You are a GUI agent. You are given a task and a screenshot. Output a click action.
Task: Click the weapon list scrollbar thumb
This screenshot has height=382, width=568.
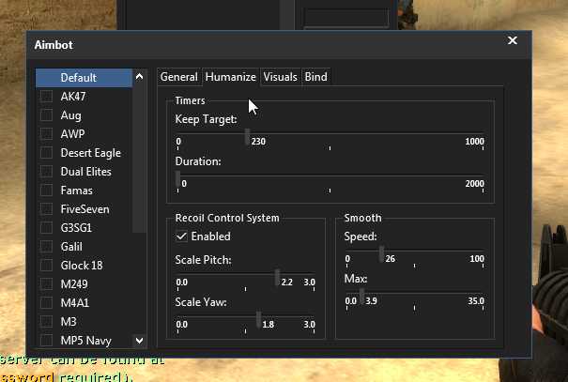click(140, 160)
